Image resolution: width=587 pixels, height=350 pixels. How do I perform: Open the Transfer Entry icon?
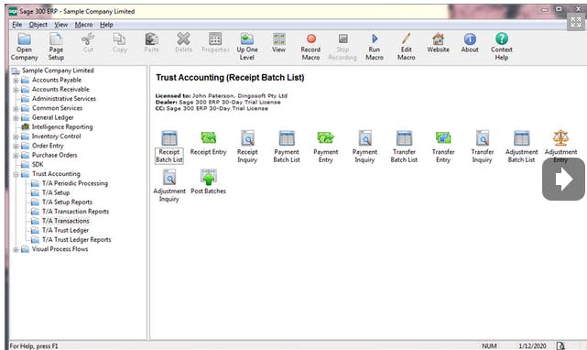pyautogui.click(x=443, y=147)
